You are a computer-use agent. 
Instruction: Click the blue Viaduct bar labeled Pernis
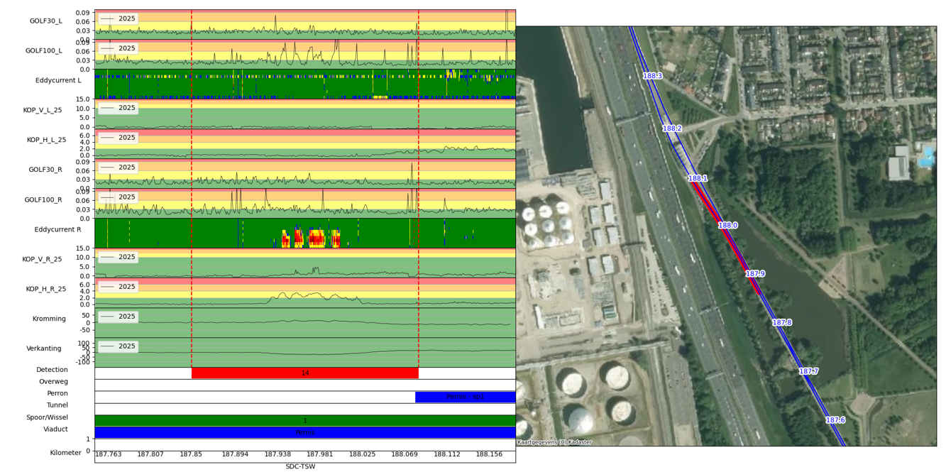point(305,432)
